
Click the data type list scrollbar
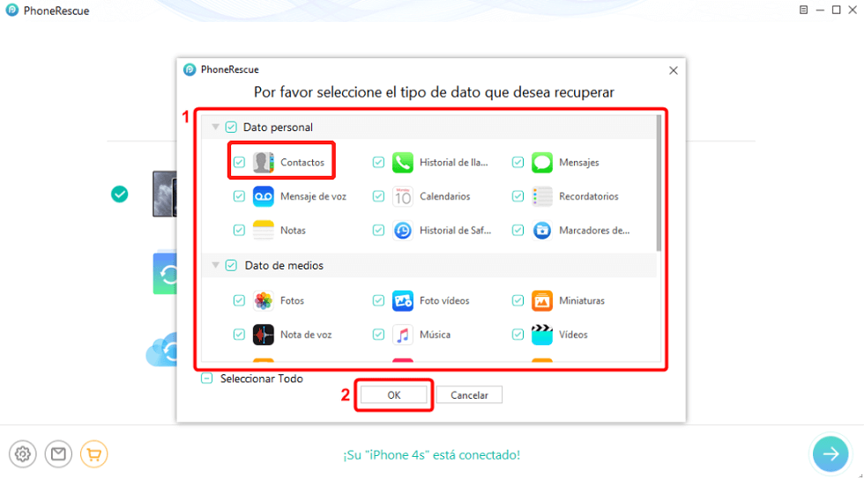pos(659,183)
